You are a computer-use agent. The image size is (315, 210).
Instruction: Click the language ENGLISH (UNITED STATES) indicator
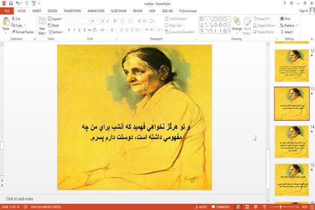click(x=46, y=207)
